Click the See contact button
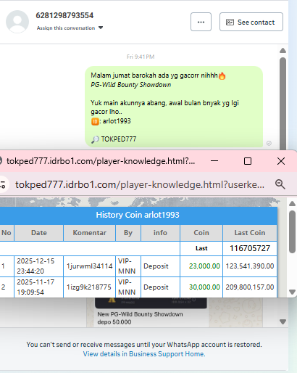Image resolution: width=297 pixels, height=373 pixels. click(251, 22)
